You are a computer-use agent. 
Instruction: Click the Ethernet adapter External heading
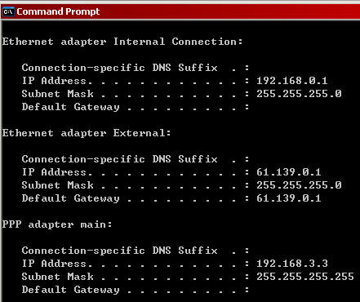point(87,133)
